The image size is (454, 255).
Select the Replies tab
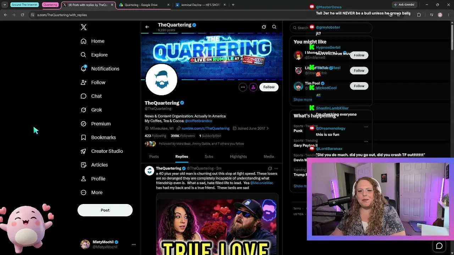(182, 157)
